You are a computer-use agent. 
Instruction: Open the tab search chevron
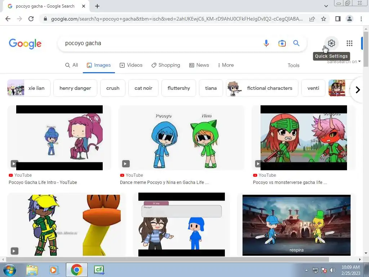click(x=326, y=6)
